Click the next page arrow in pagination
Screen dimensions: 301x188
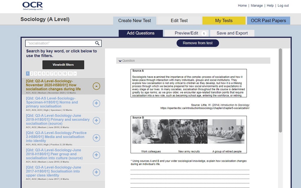coord(75,73)
